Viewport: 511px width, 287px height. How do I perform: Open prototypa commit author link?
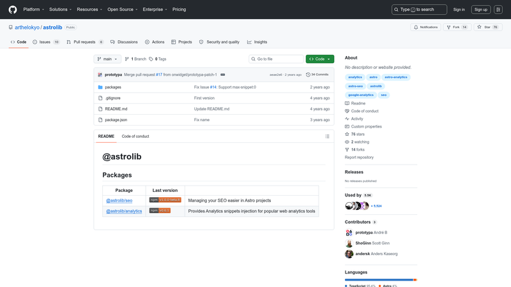pyautogui.click(x=114, y=75)
